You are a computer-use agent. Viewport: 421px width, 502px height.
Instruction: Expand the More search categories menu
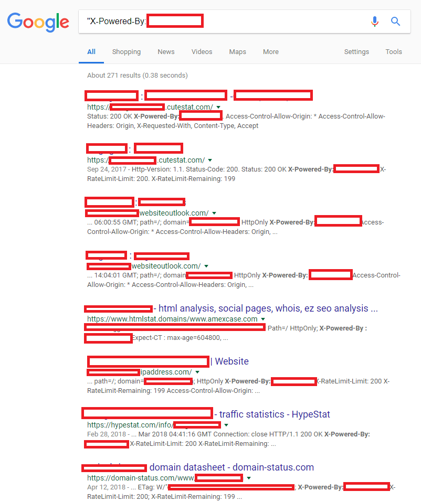tap(271, 52)
